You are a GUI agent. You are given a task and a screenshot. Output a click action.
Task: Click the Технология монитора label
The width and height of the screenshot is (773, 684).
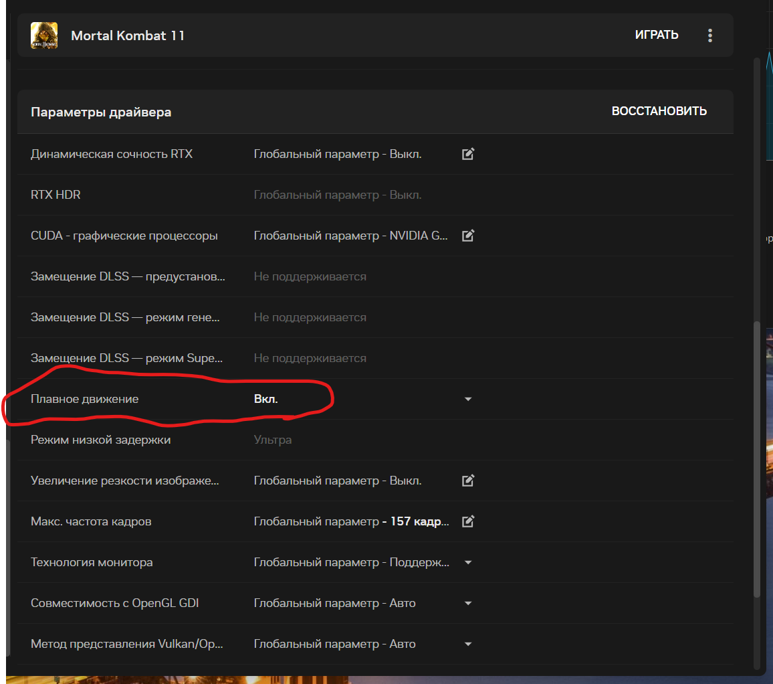point(92,562)
